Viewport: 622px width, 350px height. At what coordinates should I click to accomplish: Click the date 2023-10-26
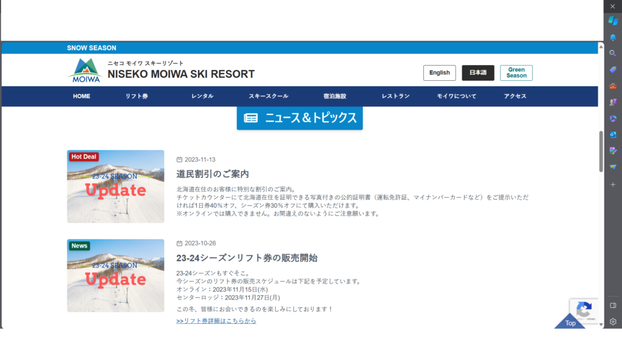coord(200,243)
